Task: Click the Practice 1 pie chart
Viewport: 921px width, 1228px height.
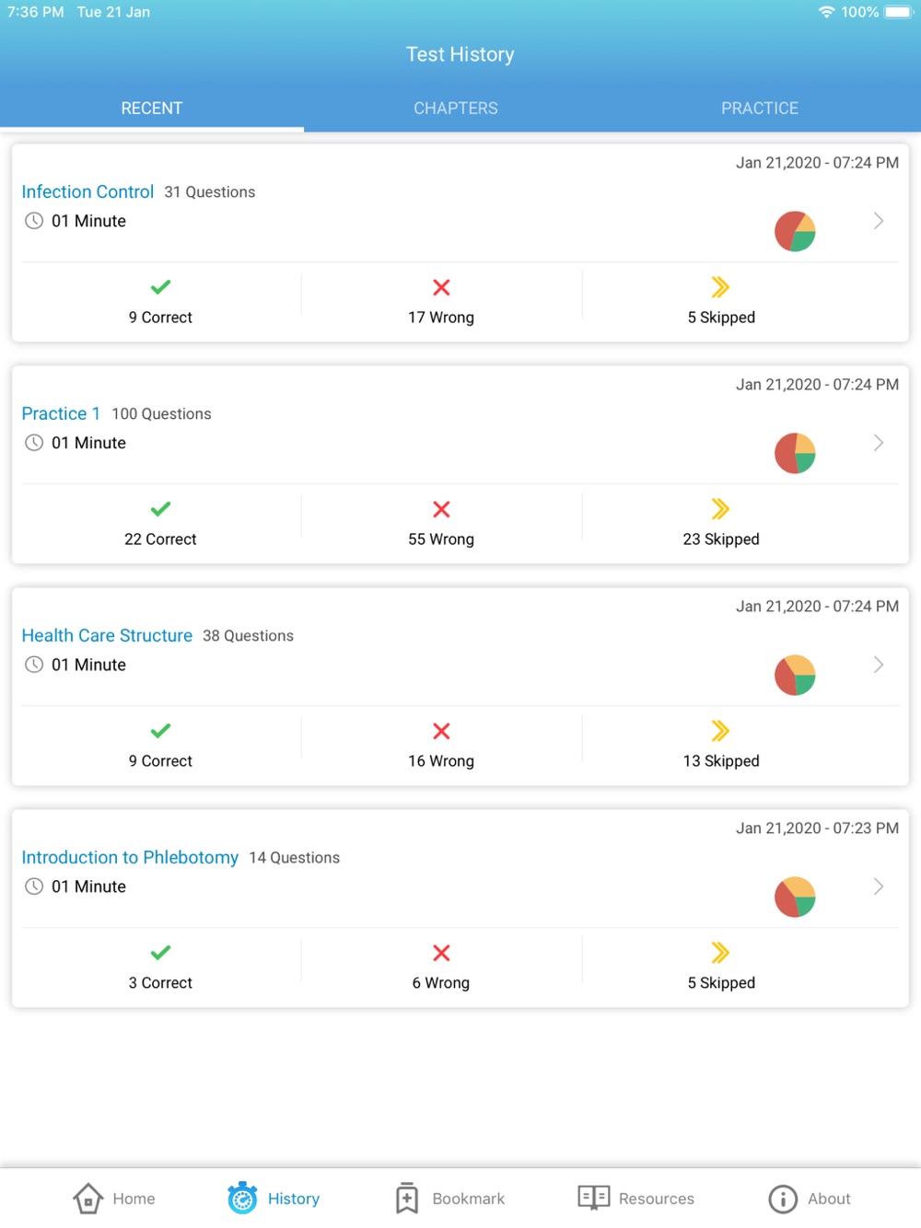Action: (795, 453)
